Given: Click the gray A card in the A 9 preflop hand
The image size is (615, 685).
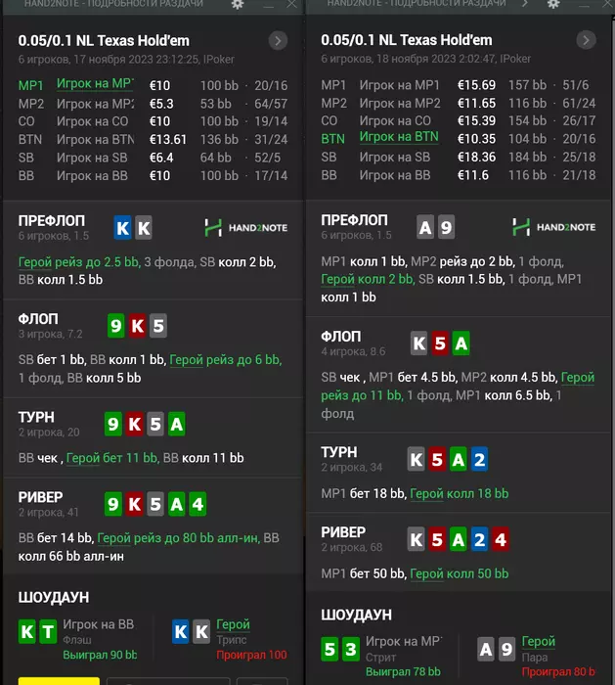Looking at the screenshot, I should pyautogui.click(x=425, y=228).
